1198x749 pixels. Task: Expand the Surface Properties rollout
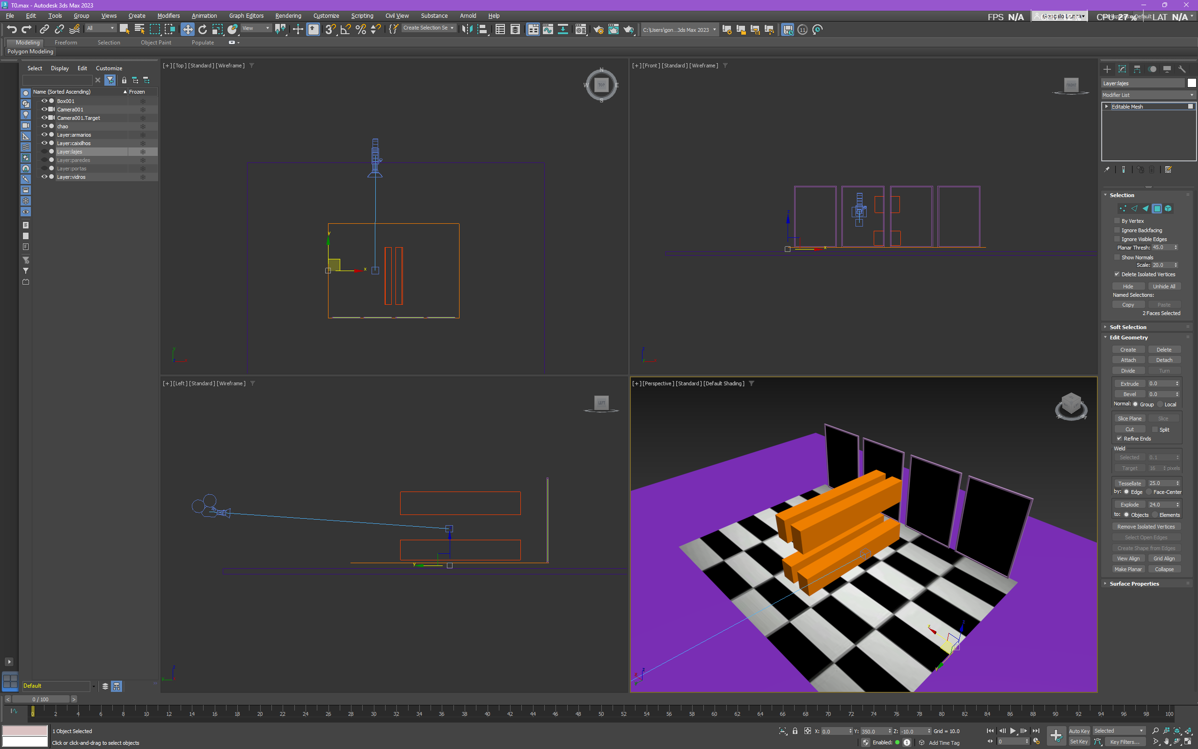(1133, 584)
